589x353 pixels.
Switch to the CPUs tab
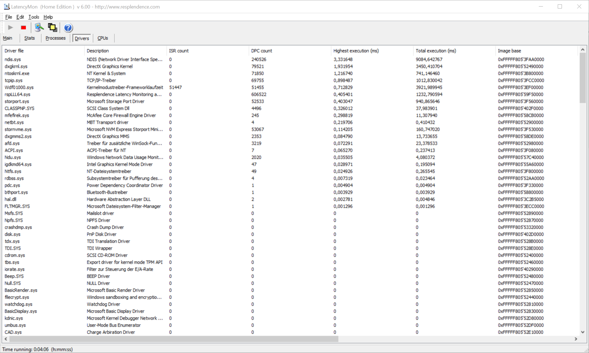pos(103,38)
